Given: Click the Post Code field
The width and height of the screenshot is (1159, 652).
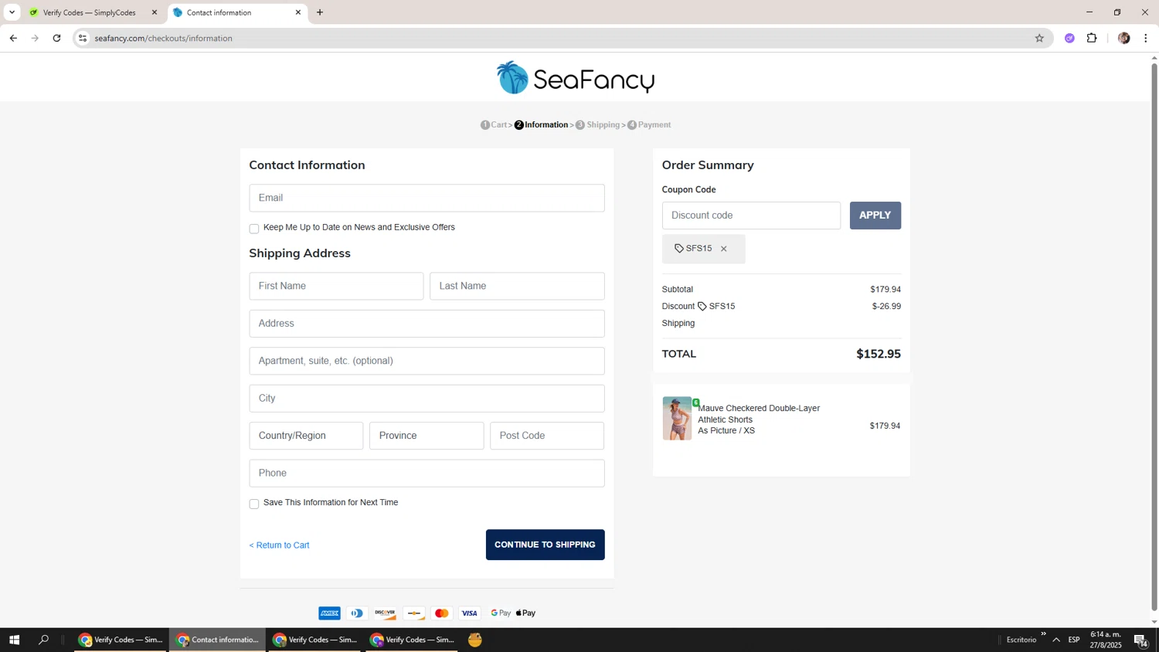Looking at the screenshot, I should coord(547,436).
